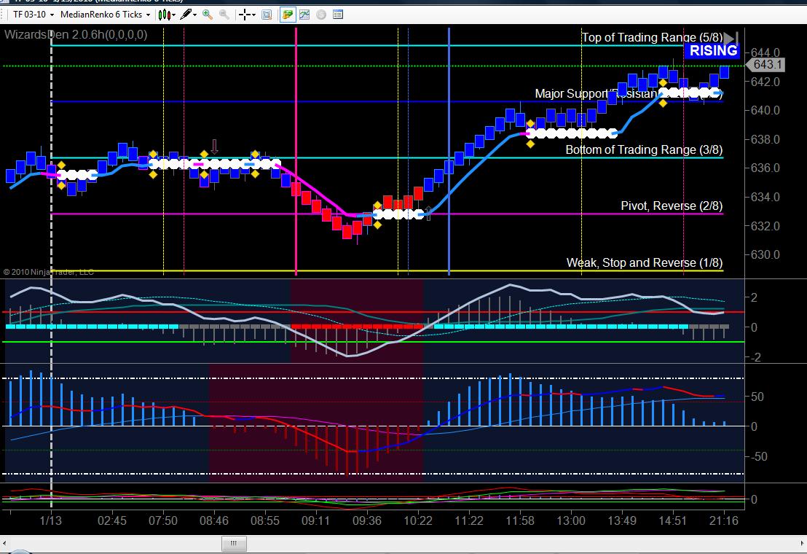
Task: Click the 644.0 price axis label
Action: click(765, 52)
